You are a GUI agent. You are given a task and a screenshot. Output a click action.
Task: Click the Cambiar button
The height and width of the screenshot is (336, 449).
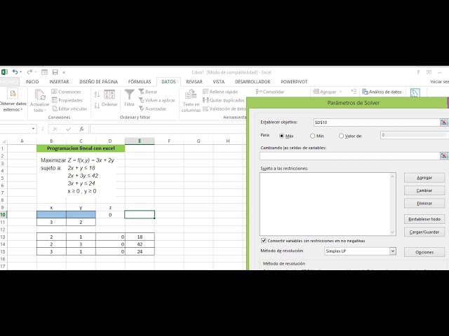424,190
